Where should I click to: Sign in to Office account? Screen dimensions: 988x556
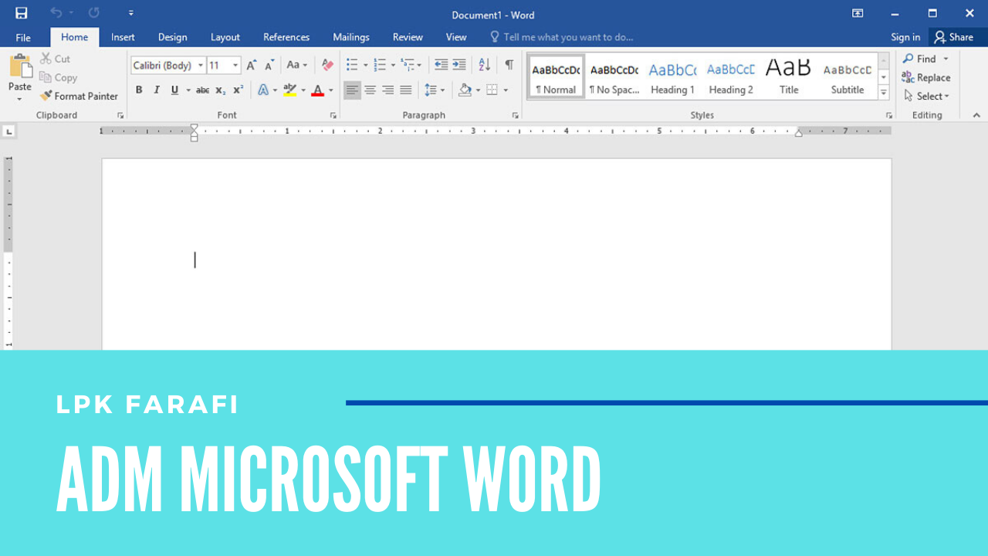pyautogui.click(x=905, y=37)
